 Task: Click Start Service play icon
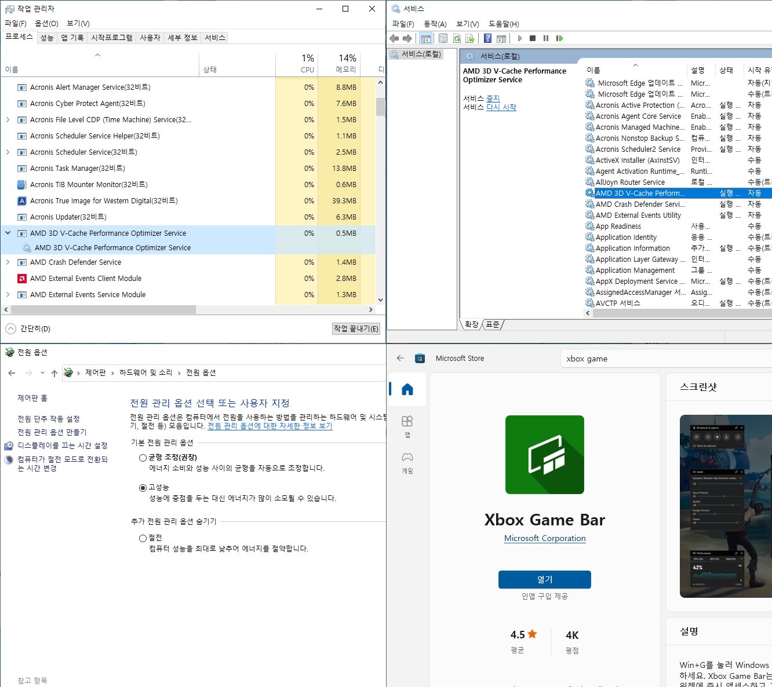coord(520,38)
